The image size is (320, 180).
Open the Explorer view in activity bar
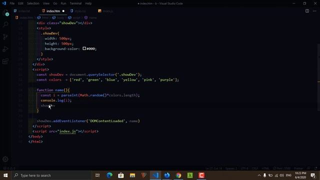5,12
